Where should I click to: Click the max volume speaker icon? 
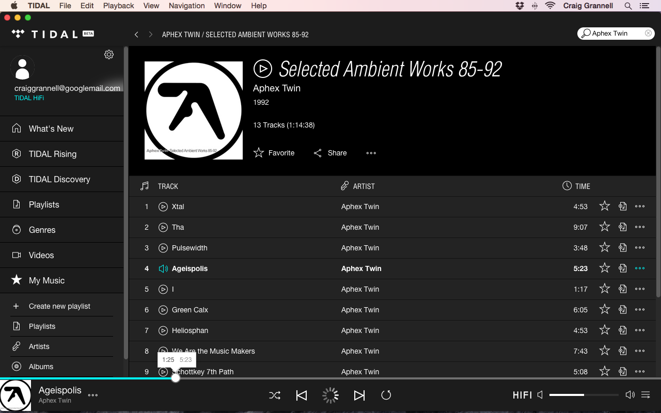(630, 395)
